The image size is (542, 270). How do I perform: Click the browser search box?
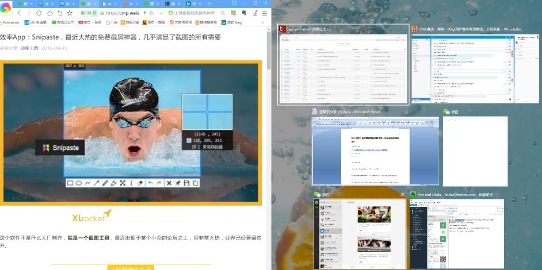[x=195, y=13]
